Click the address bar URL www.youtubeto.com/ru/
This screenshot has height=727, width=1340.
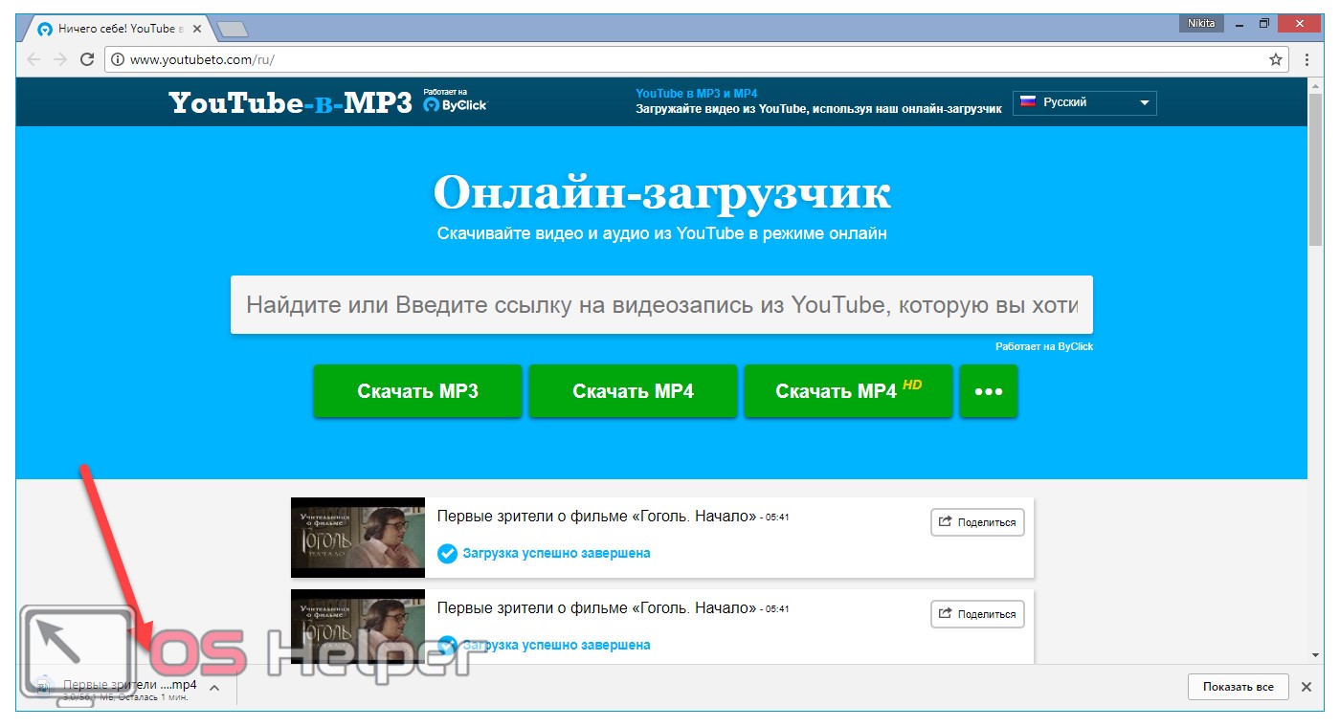pos(202,59)
